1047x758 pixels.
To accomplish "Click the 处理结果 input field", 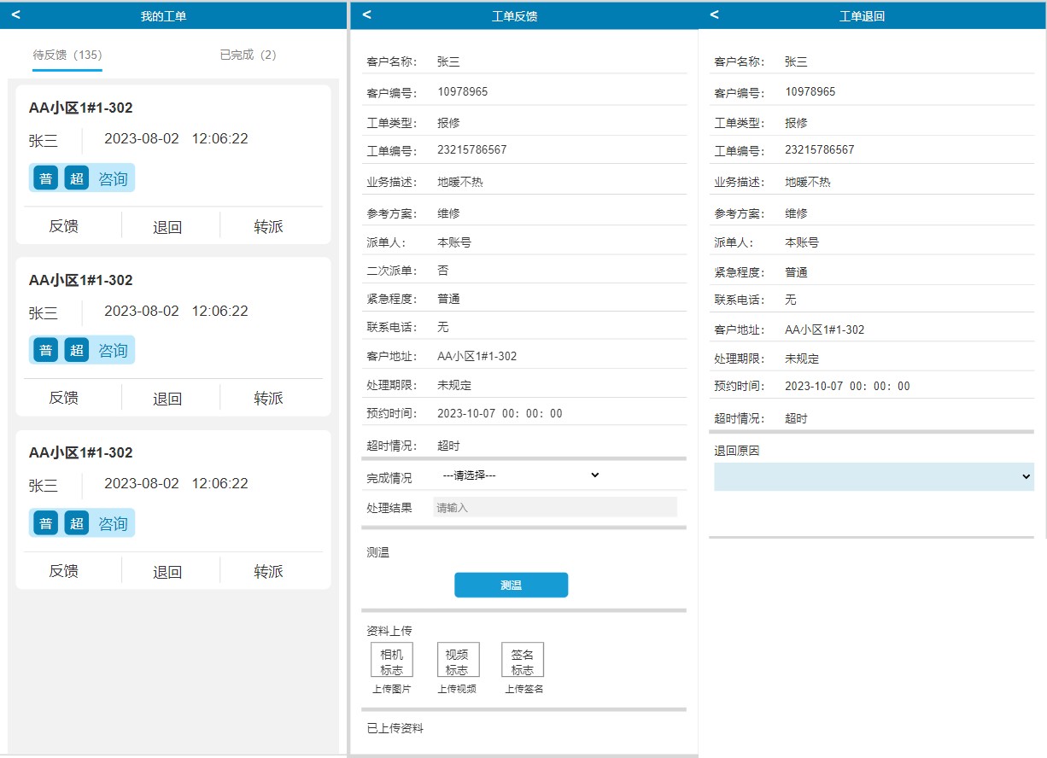I will pos(555,507).
